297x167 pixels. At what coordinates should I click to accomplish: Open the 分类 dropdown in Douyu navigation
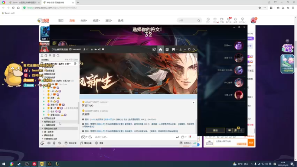(x=84, y=20)
